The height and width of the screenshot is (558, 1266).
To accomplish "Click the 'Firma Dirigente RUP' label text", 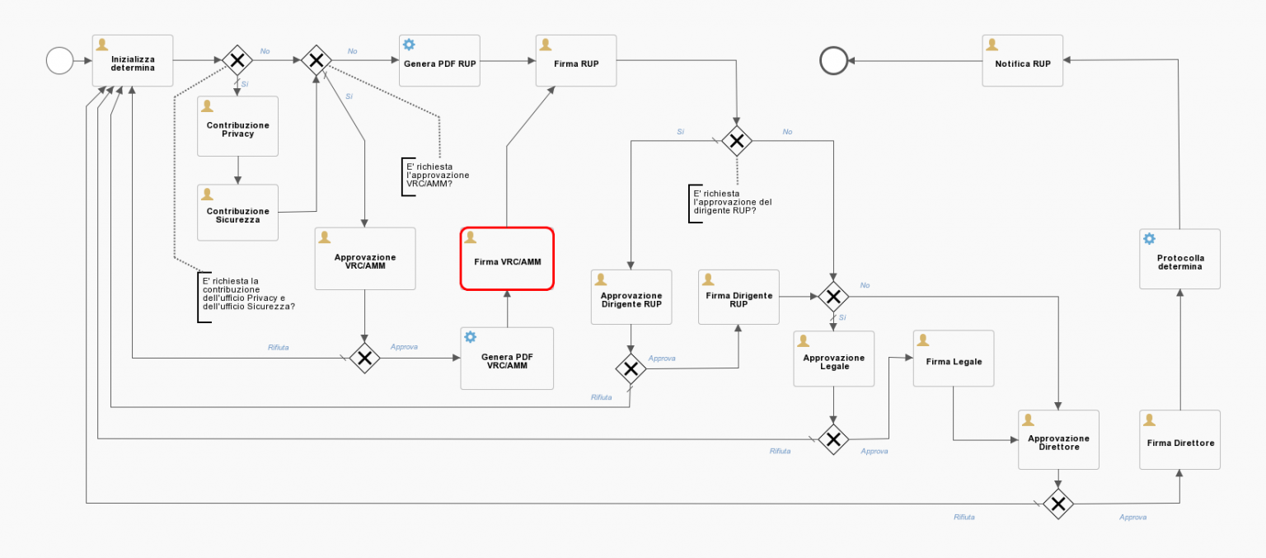I will pos(738,299).
